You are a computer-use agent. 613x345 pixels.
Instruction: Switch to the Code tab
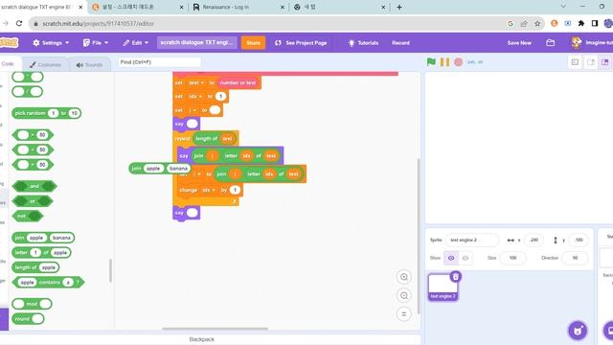tap(8, 64)
